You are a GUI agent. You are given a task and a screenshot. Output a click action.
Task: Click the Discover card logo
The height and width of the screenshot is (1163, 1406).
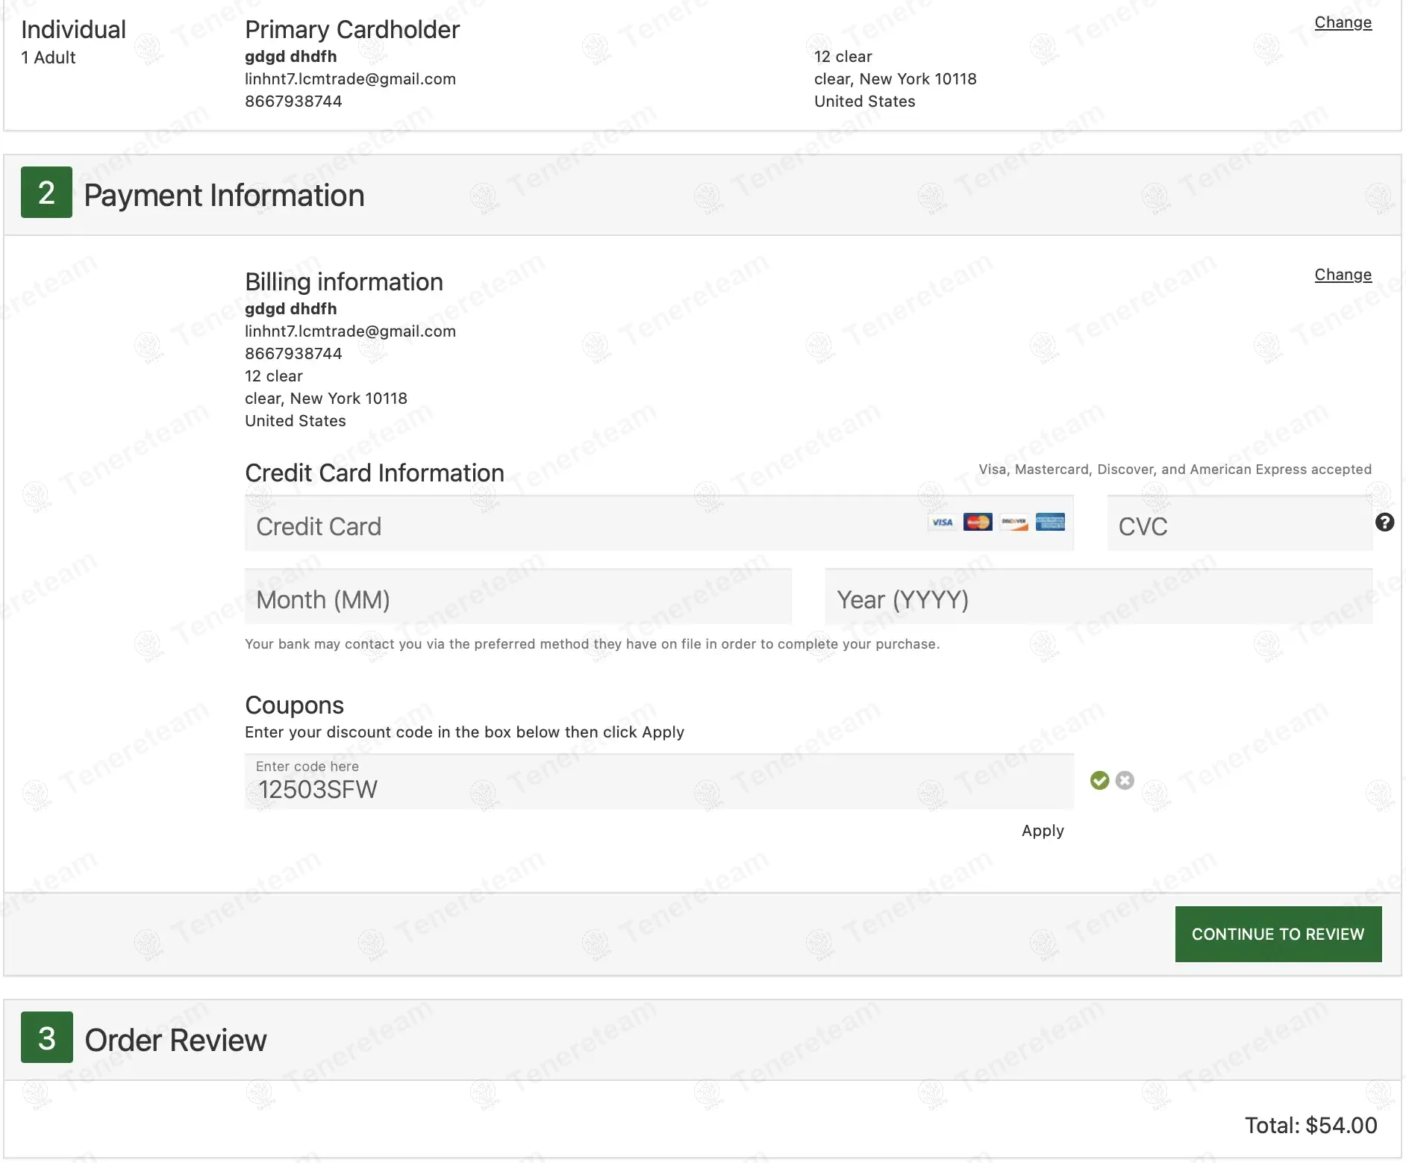coord(1013,523)
